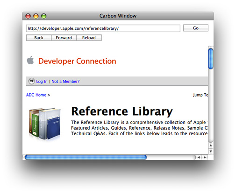Click the scroll right arrow
The height and width of the screenshot is (193, 236).
click(205, 157)
